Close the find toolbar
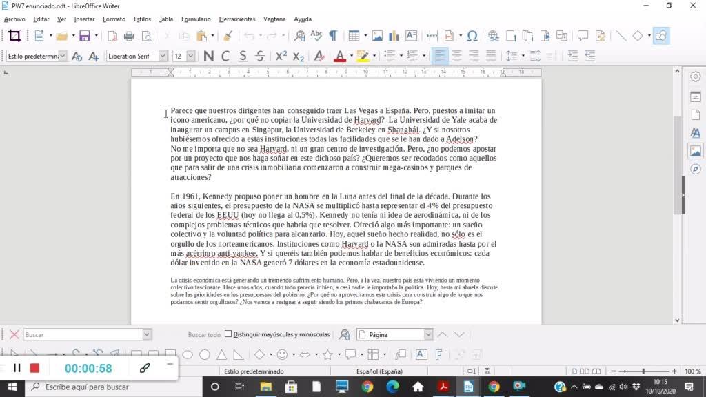This screenshot has height=397, width=706. [x=14, y=334]
